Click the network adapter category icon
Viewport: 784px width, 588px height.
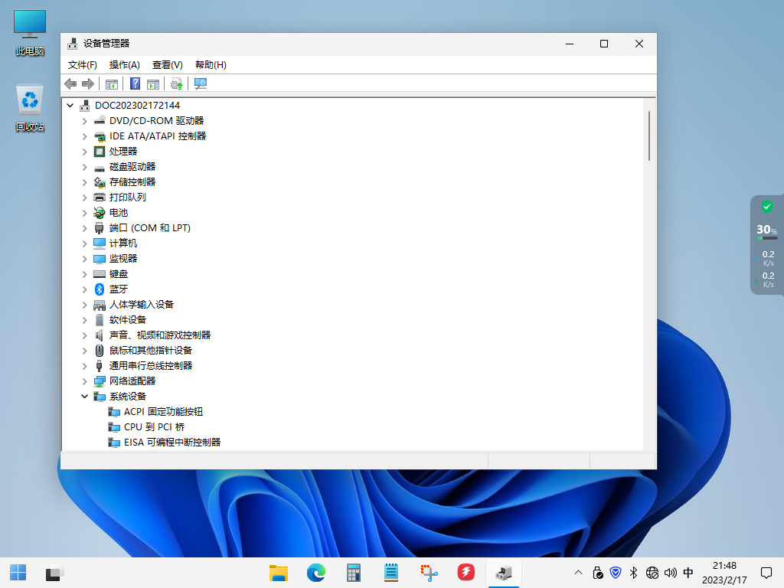100,381
